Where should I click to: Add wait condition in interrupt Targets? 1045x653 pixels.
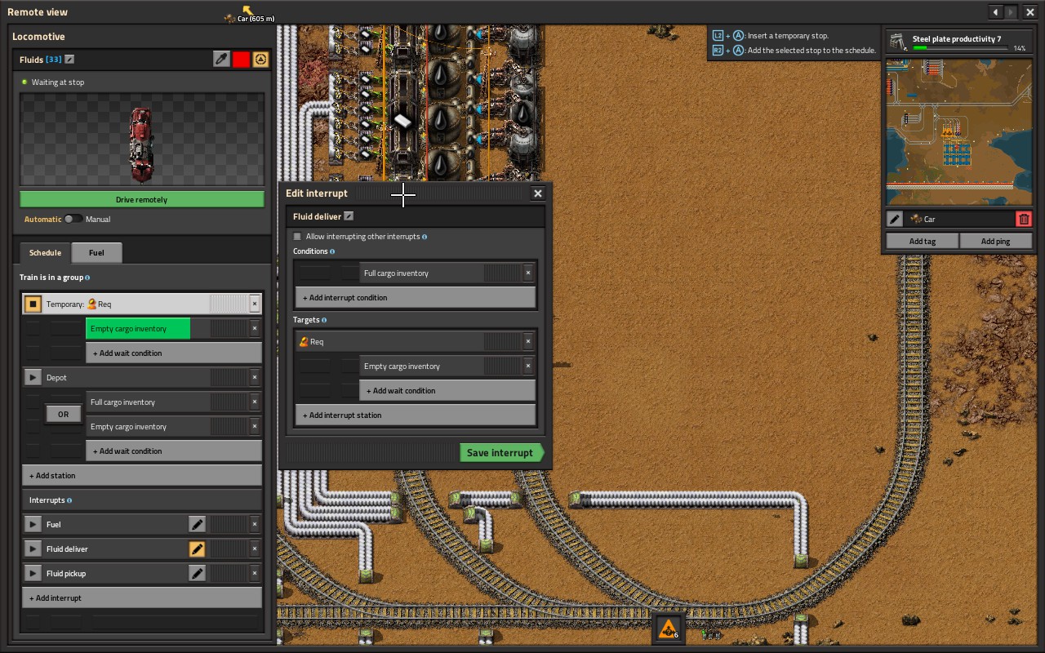447,390
